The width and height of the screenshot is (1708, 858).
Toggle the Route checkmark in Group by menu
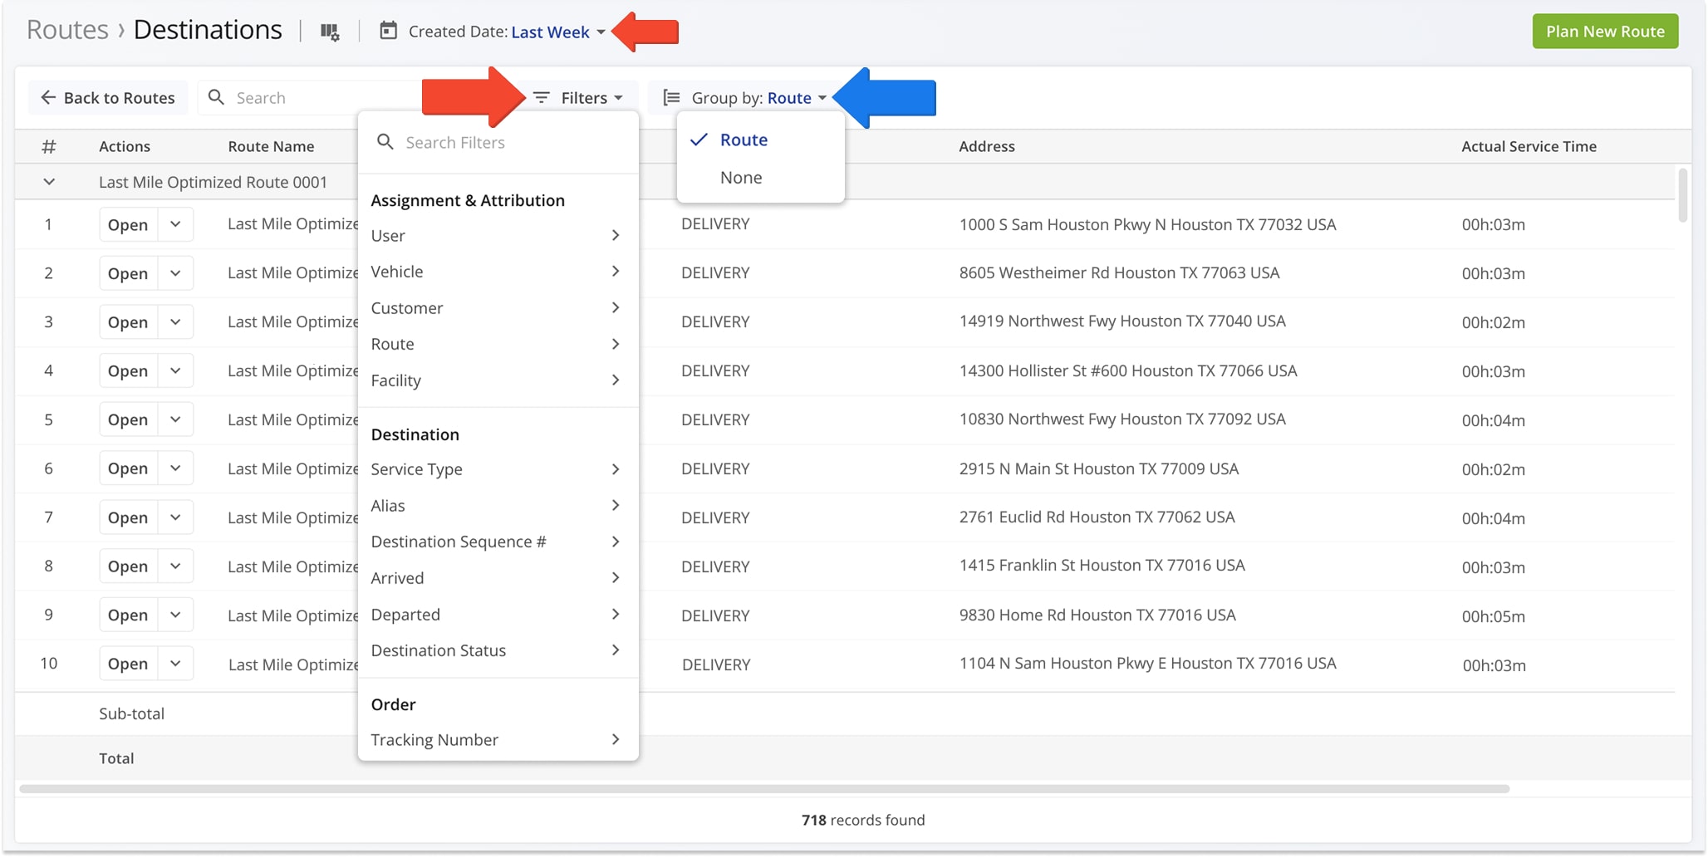coord(699,140)
